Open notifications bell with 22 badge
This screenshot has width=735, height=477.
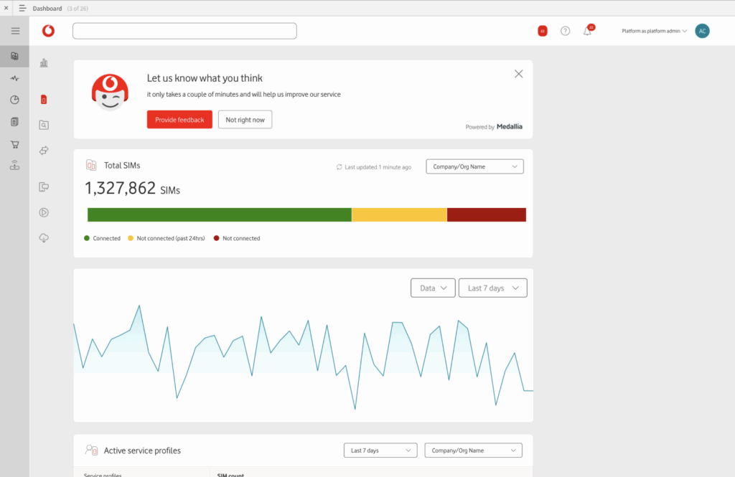(x=587, y=31)
